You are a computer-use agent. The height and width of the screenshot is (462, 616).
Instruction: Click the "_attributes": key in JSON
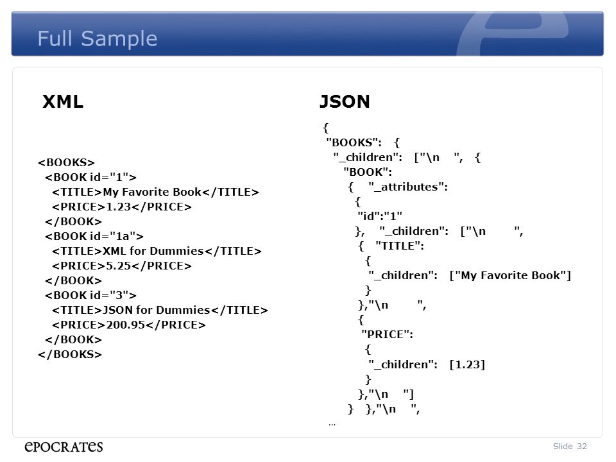[x=408, y=187]
